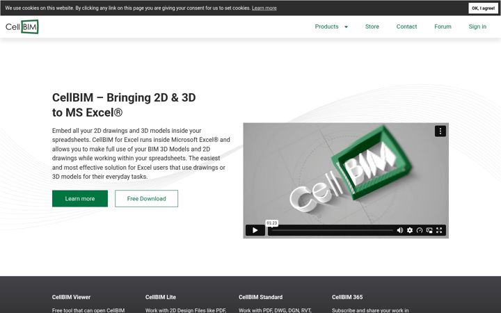Seek along the video progress bar

coord(333,230)
